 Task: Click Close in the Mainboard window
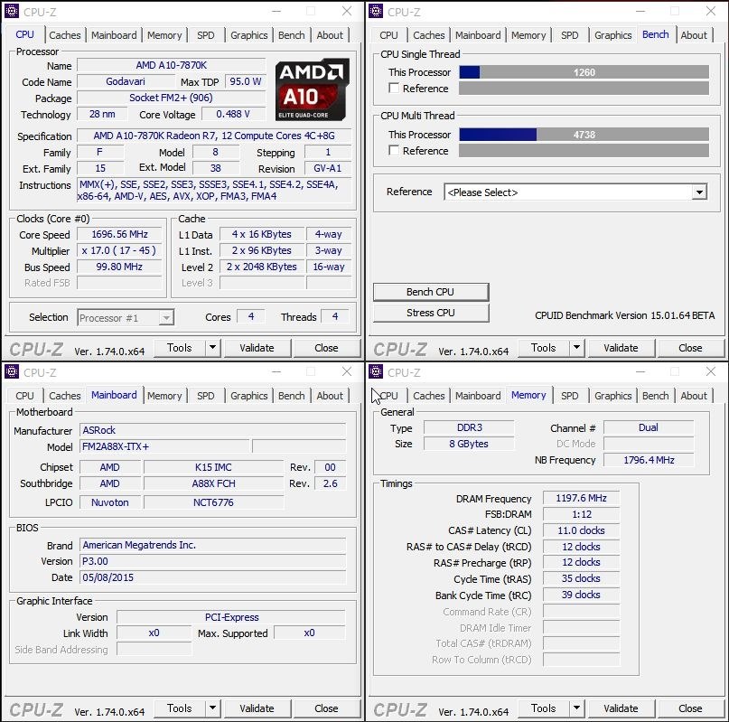point(326,708)
